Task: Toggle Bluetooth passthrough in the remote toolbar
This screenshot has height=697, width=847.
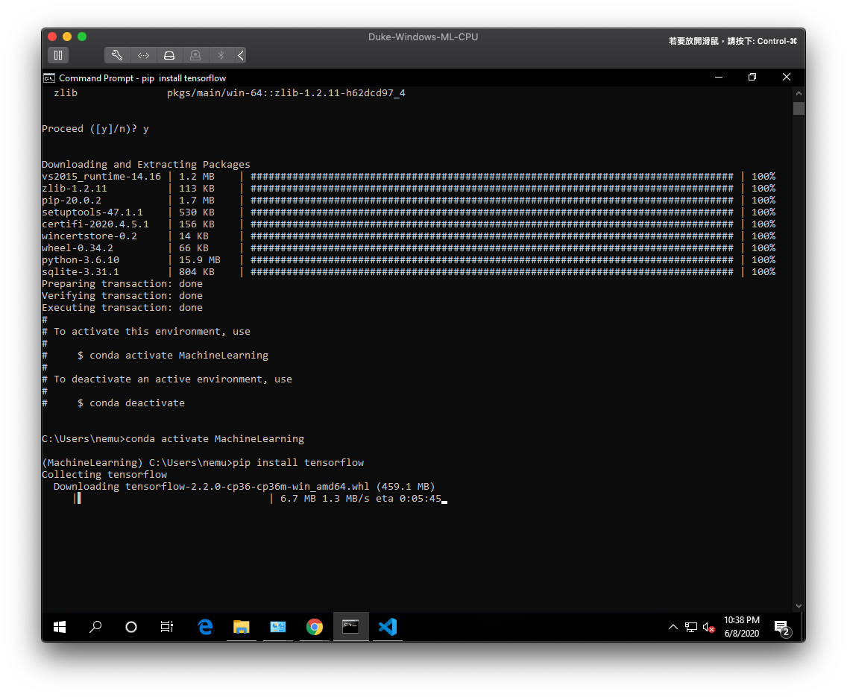Action: point(220,55)
